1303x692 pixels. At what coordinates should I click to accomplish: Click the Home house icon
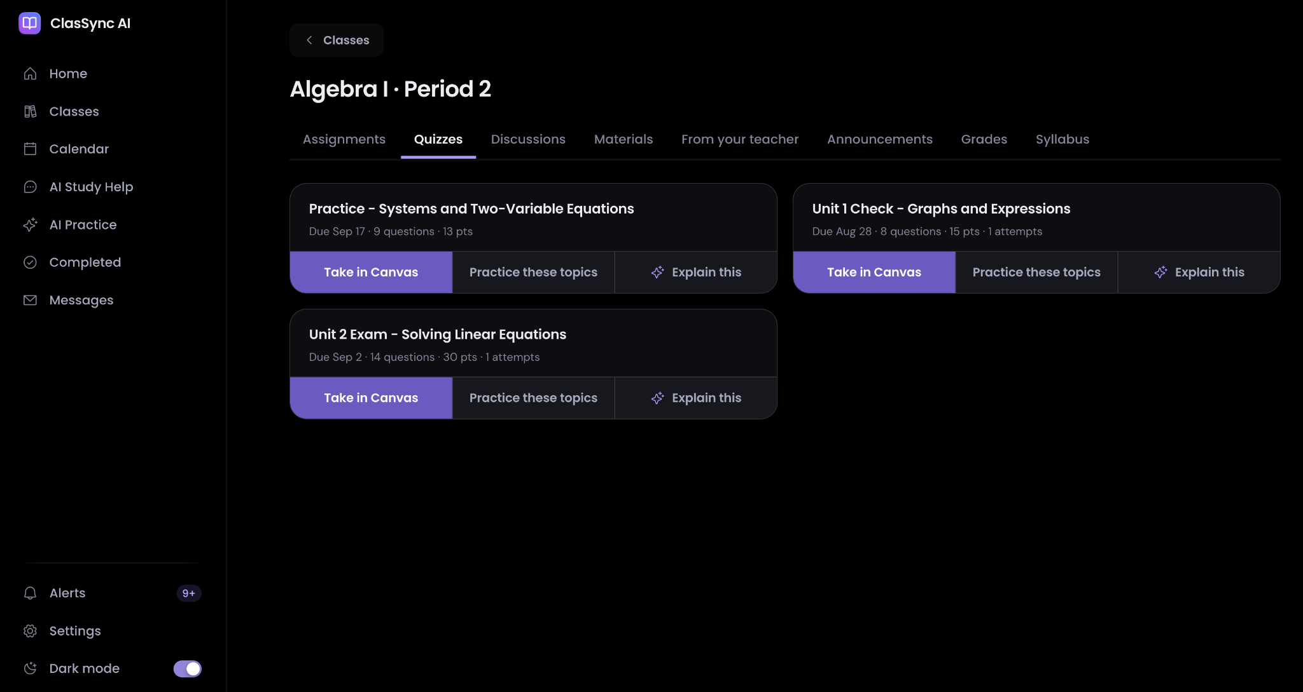coord(30,74)
